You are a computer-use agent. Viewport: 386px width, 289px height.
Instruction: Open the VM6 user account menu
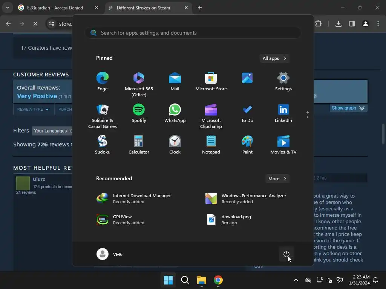pyautogui.click(x=110, y=254)
